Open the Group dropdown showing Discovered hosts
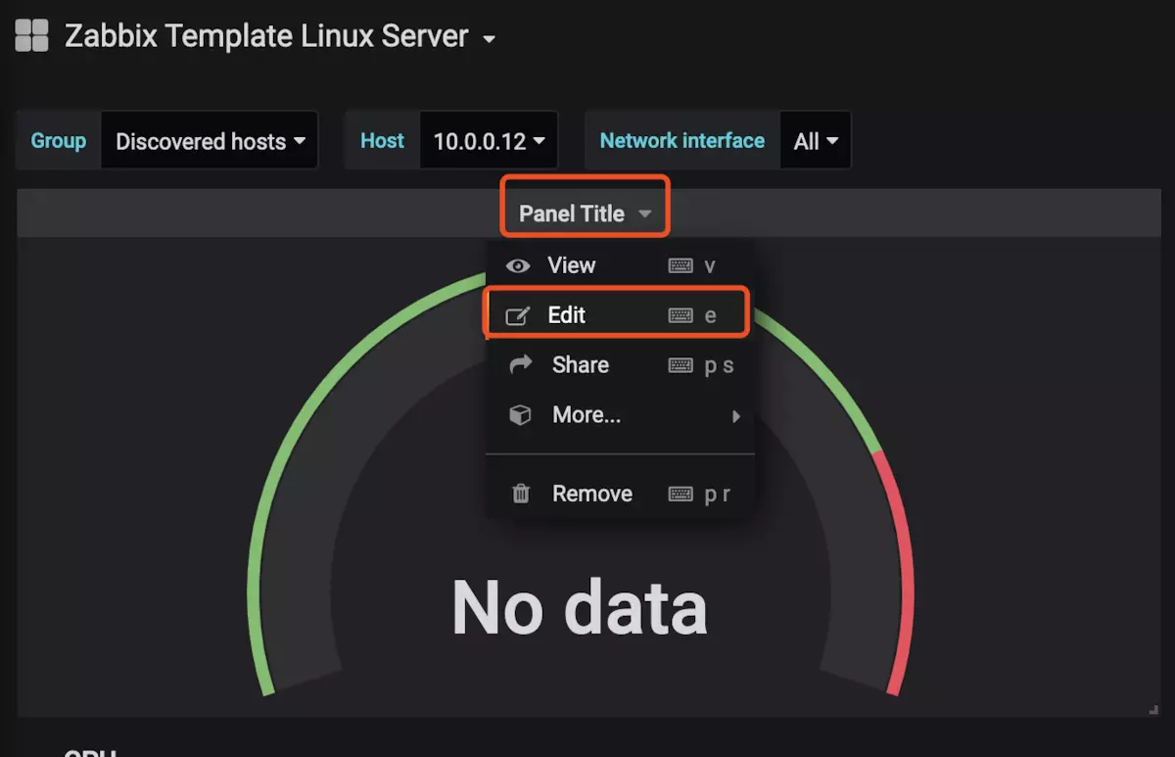The height and width of the screenshot is (757, 1175). click(210, 141)
